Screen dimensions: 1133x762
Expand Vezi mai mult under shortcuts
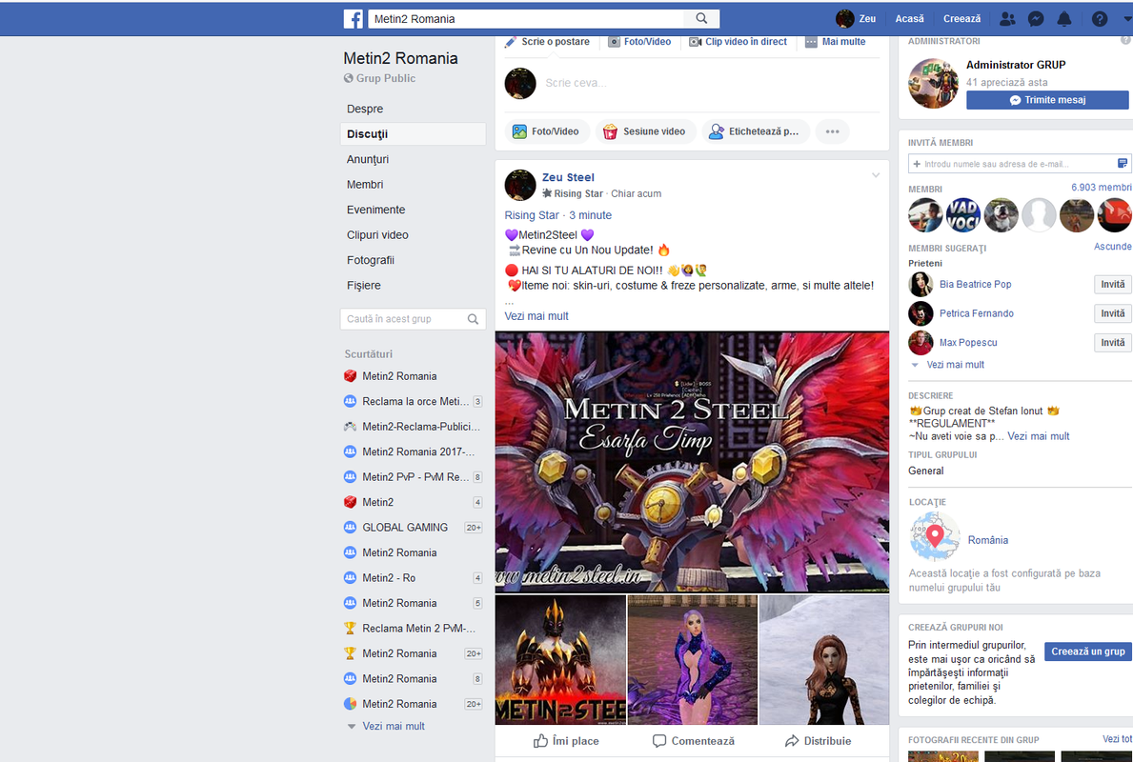[394, 727]
